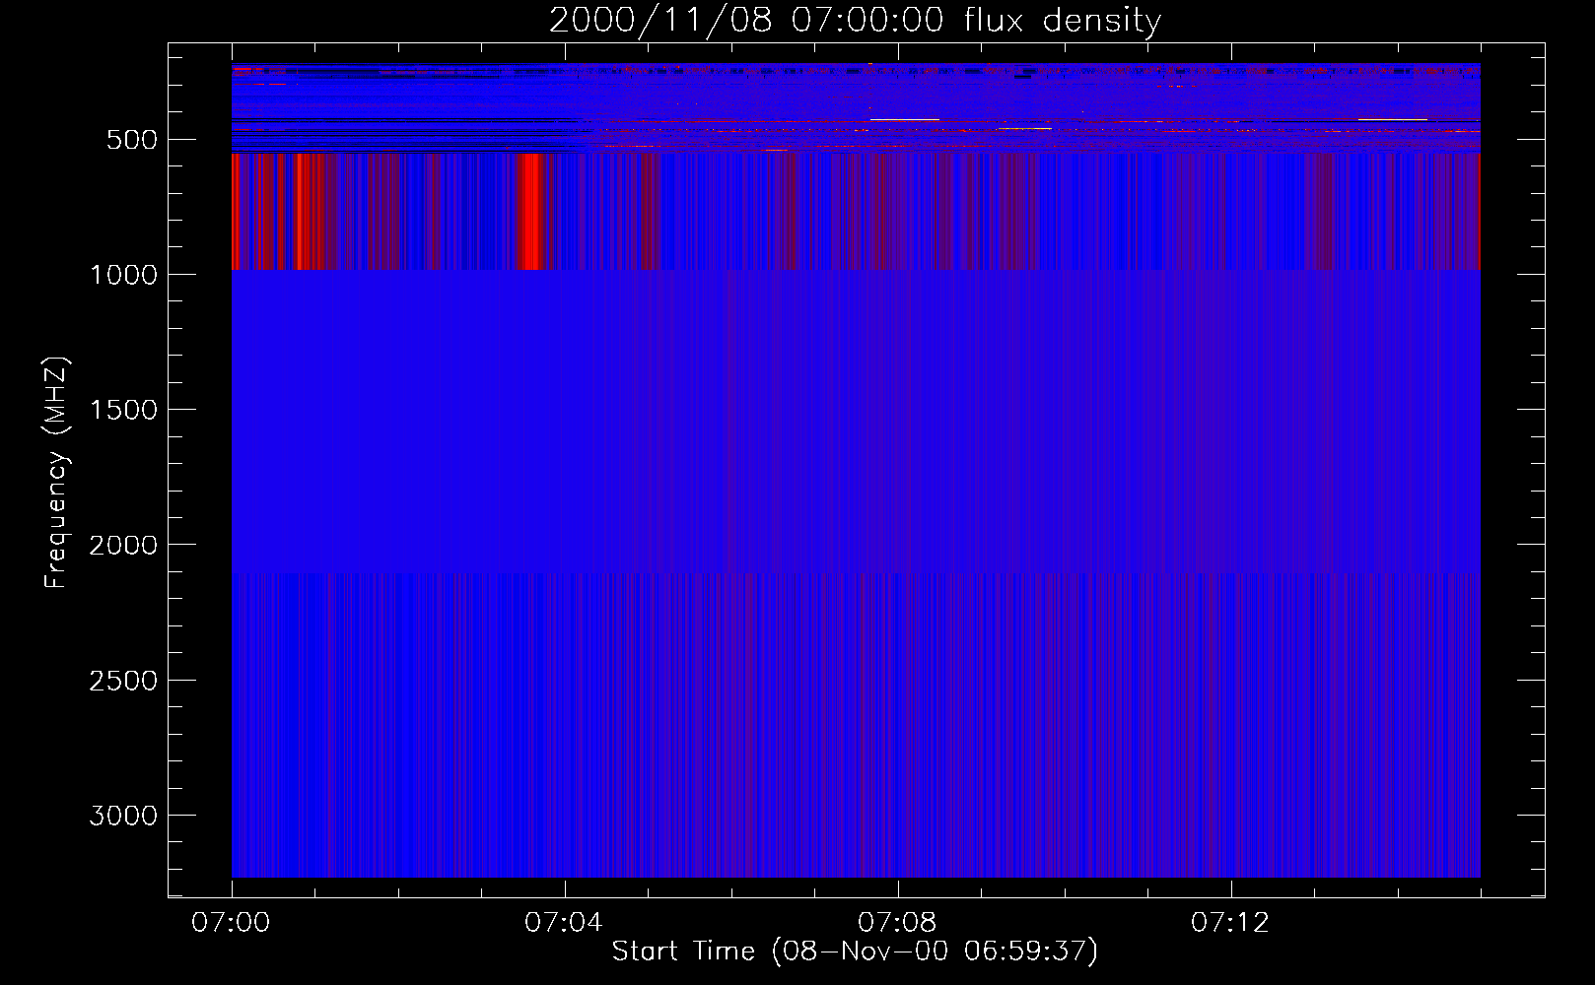Click the 1000 frequency tick label

[123, 275]
